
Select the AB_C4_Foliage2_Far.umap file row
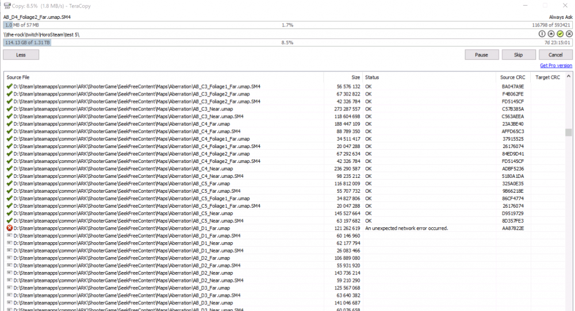coord(285,154)
